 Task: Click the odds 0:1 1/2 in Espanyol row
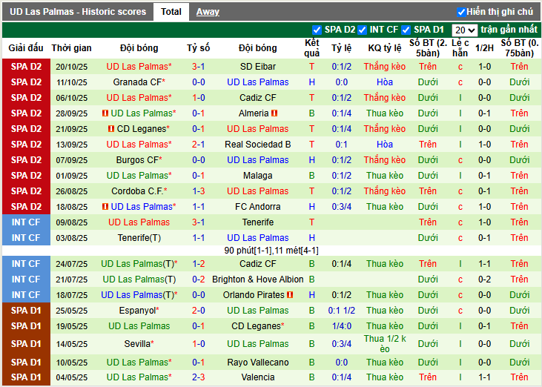(x=342, y=311)
